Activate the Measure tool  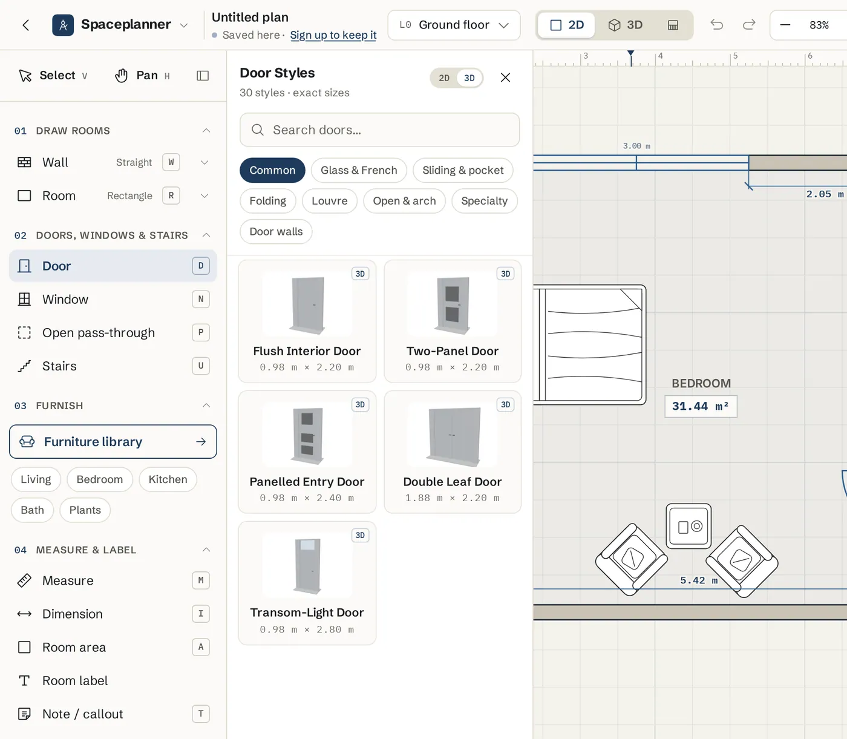113,580
